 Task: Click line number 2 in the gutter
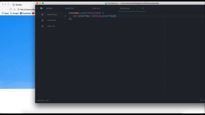pos(65,16)
